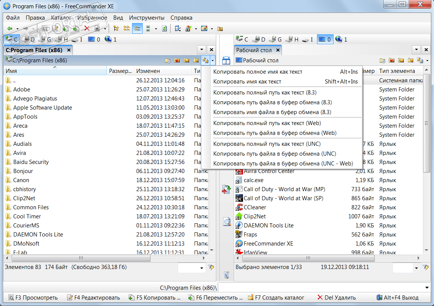Open favorites heart folder in right panel
The image size is (434, 306).
(x=391, y=60)
